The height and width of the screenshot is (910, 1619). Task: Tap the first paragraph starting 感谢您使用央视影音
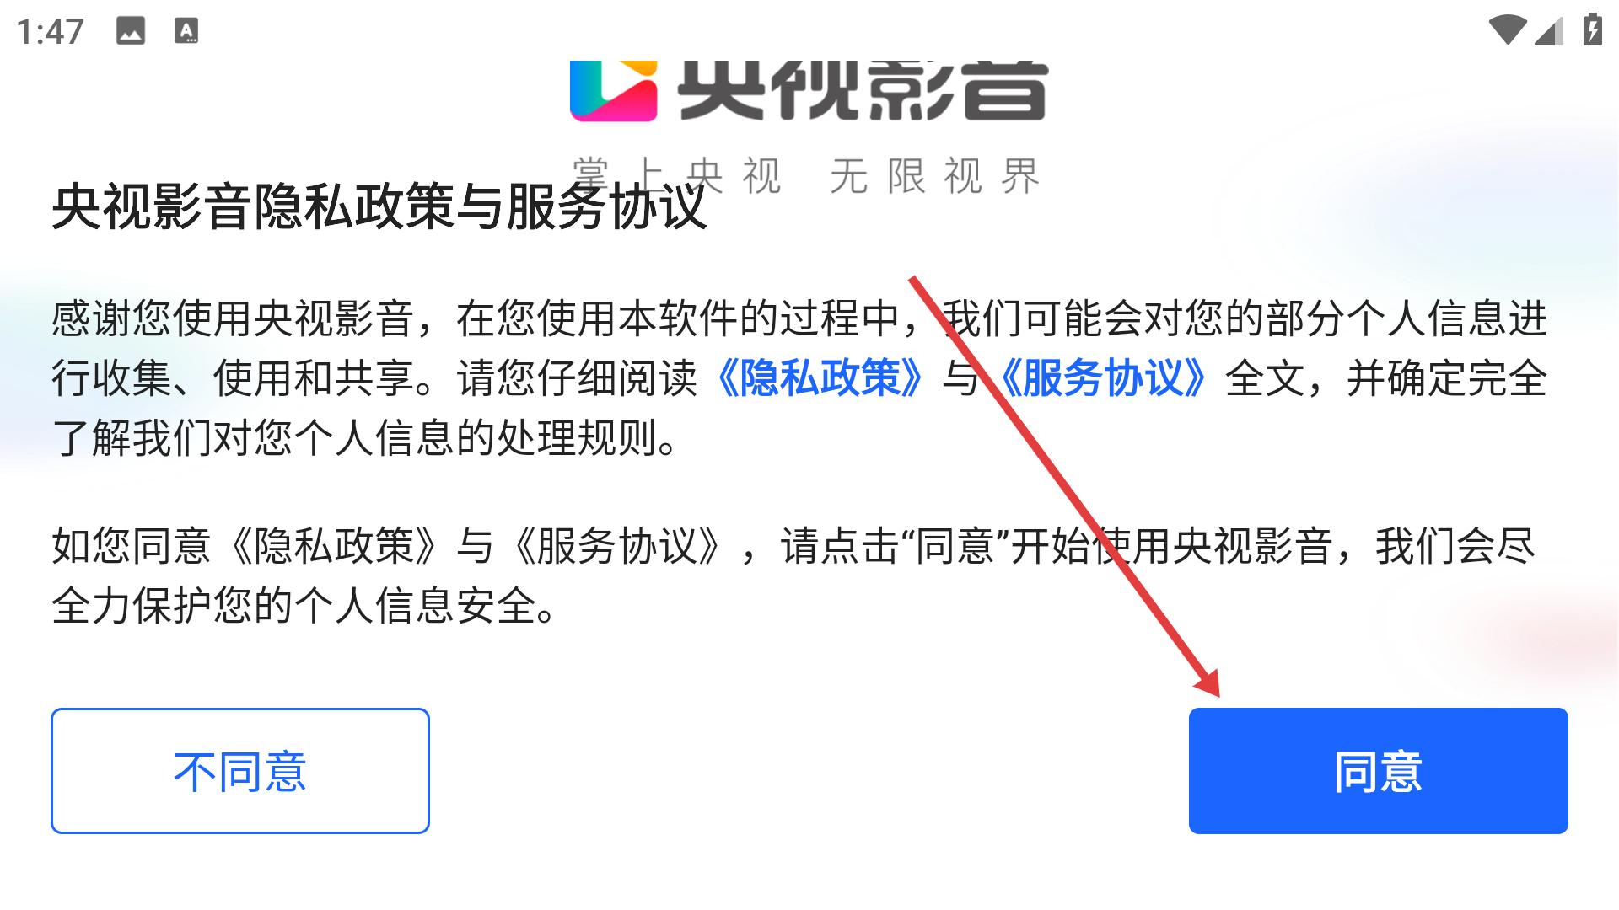coord(799,378)
